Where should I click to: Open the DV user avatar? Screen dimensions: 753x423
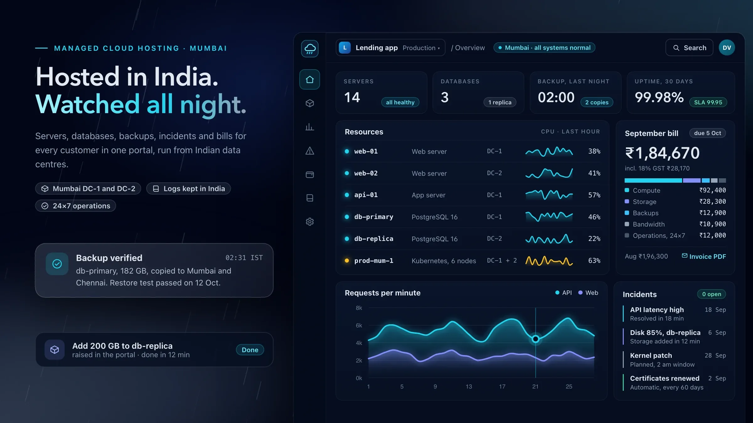pyautogui.click(x=727, y=48)
